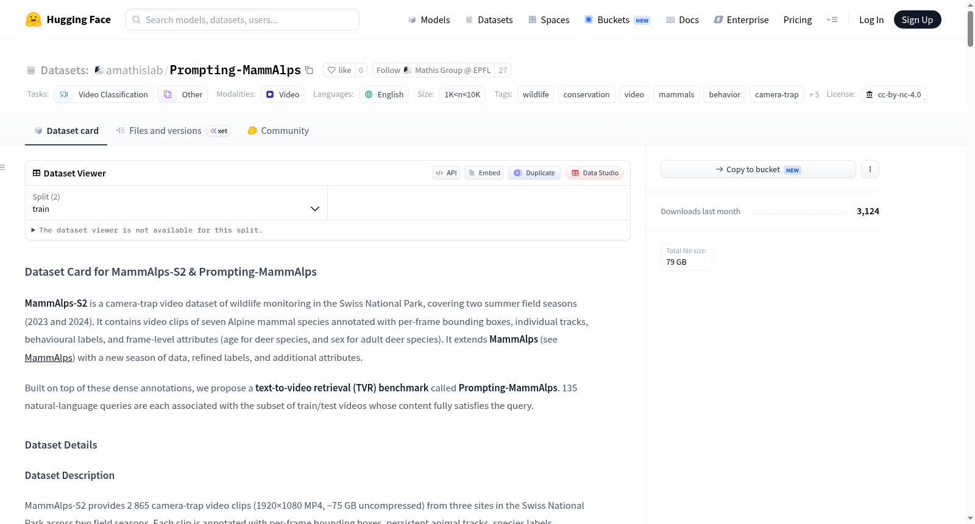Open the navigation overflow menu icon

pyautogui.click(x=832, y=19)
